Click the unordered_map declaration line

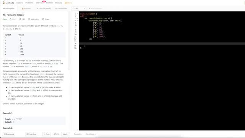click(105, 21)
